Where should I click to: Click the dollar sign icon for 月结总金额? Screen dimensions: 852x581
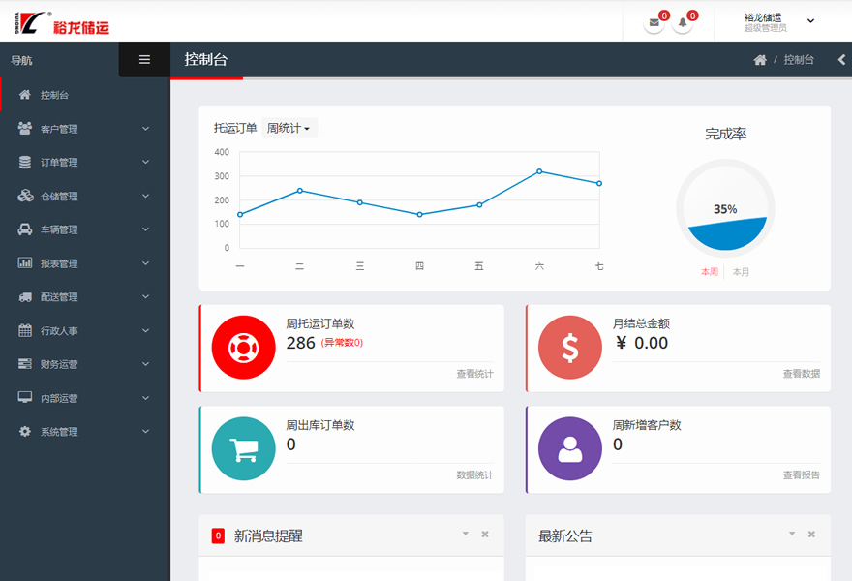click(570, 348)
